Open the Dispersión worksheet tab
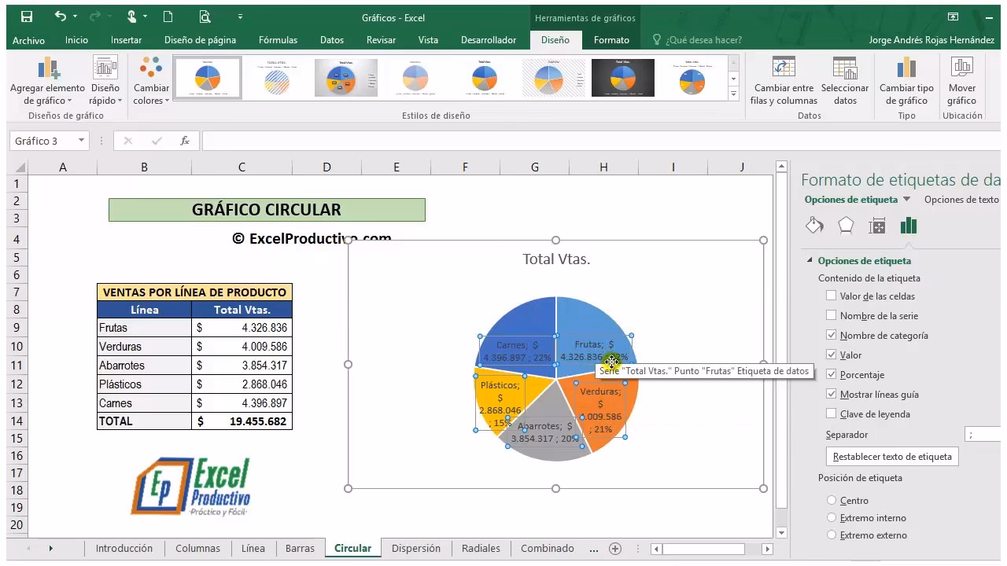 416,548
